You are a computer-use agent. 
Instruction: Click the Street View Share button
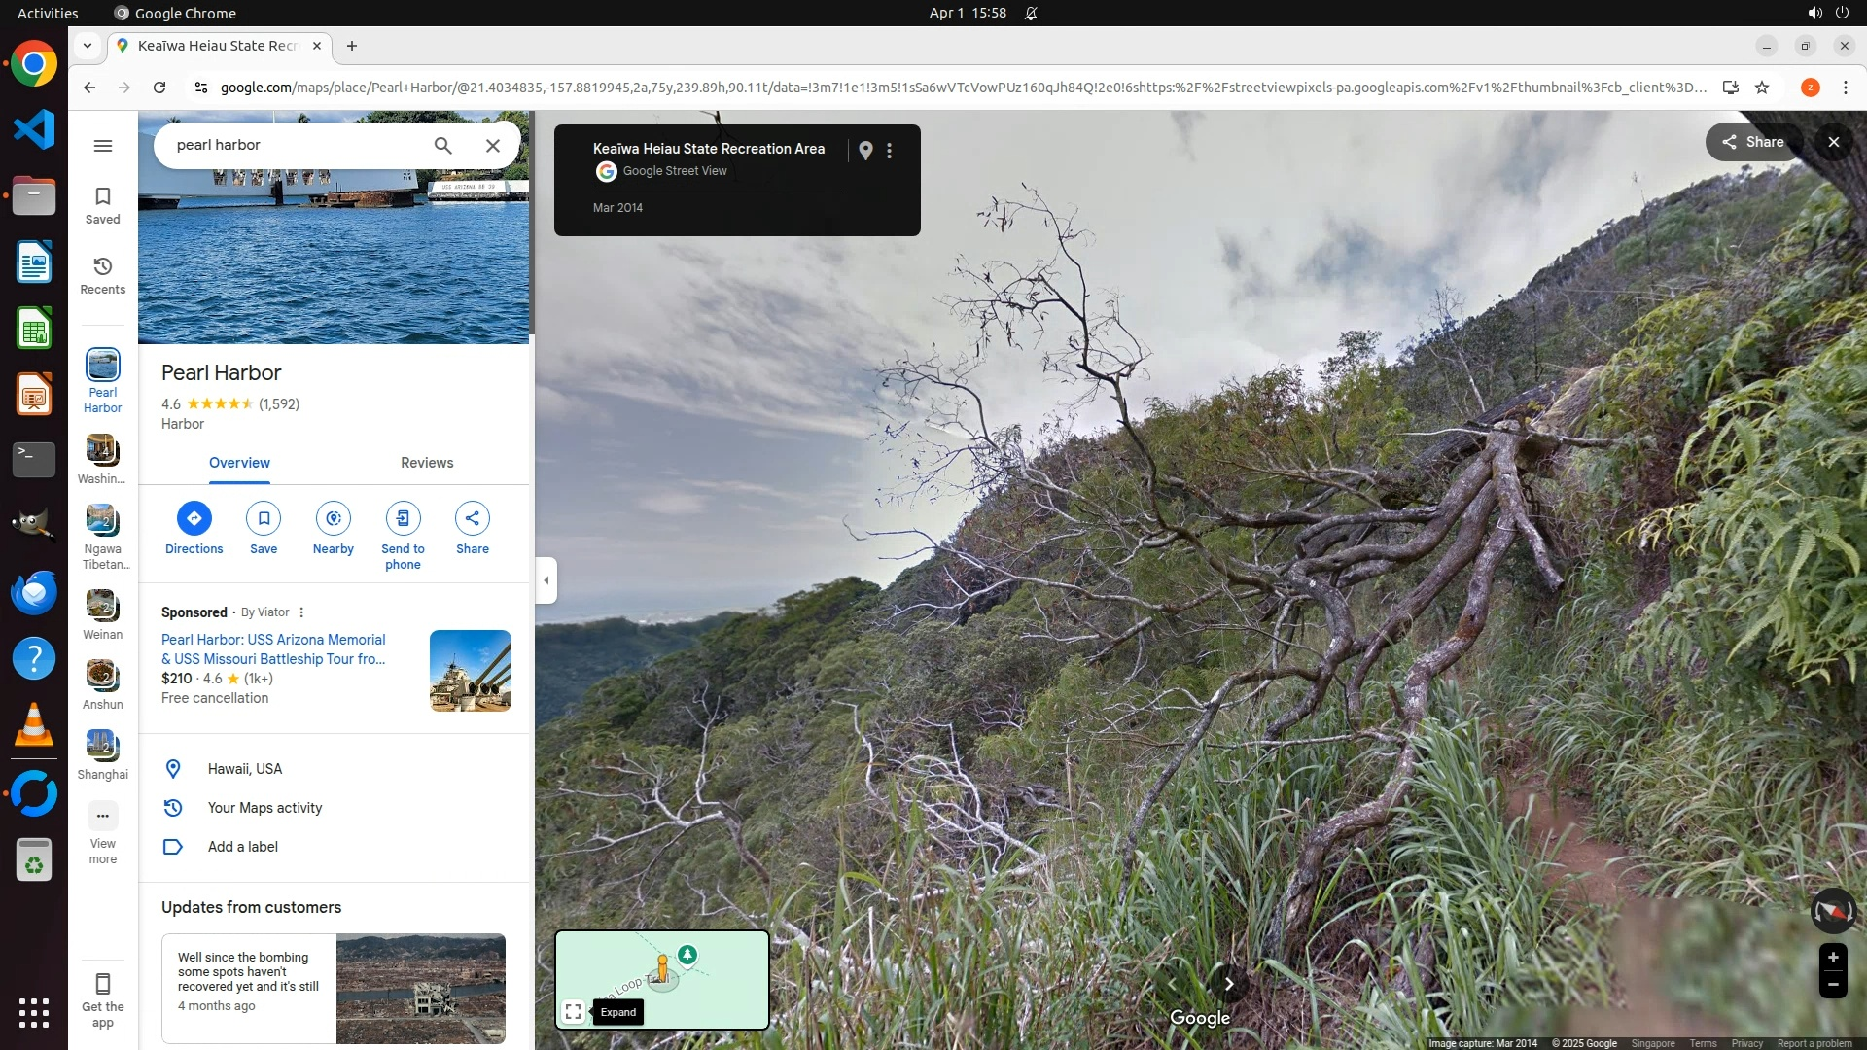pyautogui.click(x=1752, y=142)
